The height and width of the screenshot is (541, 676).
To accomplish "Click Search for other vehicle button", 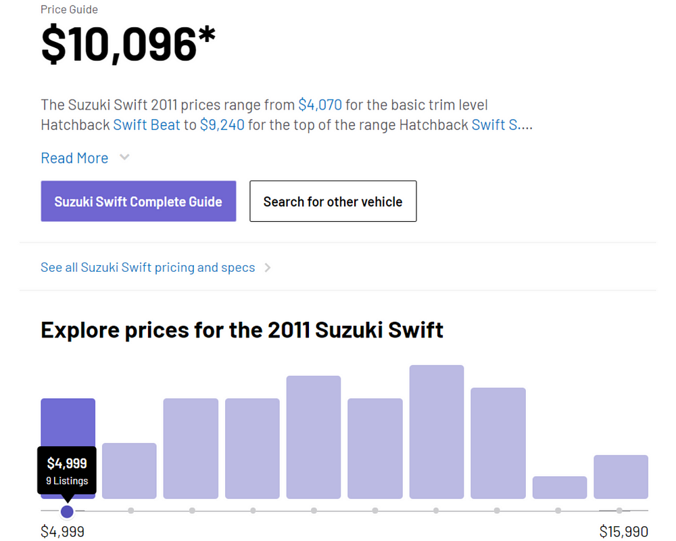I will tap(333, 201).
